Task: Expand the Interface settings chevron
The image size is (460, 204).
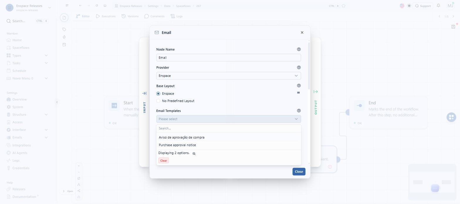Action: tap(46, 130)
